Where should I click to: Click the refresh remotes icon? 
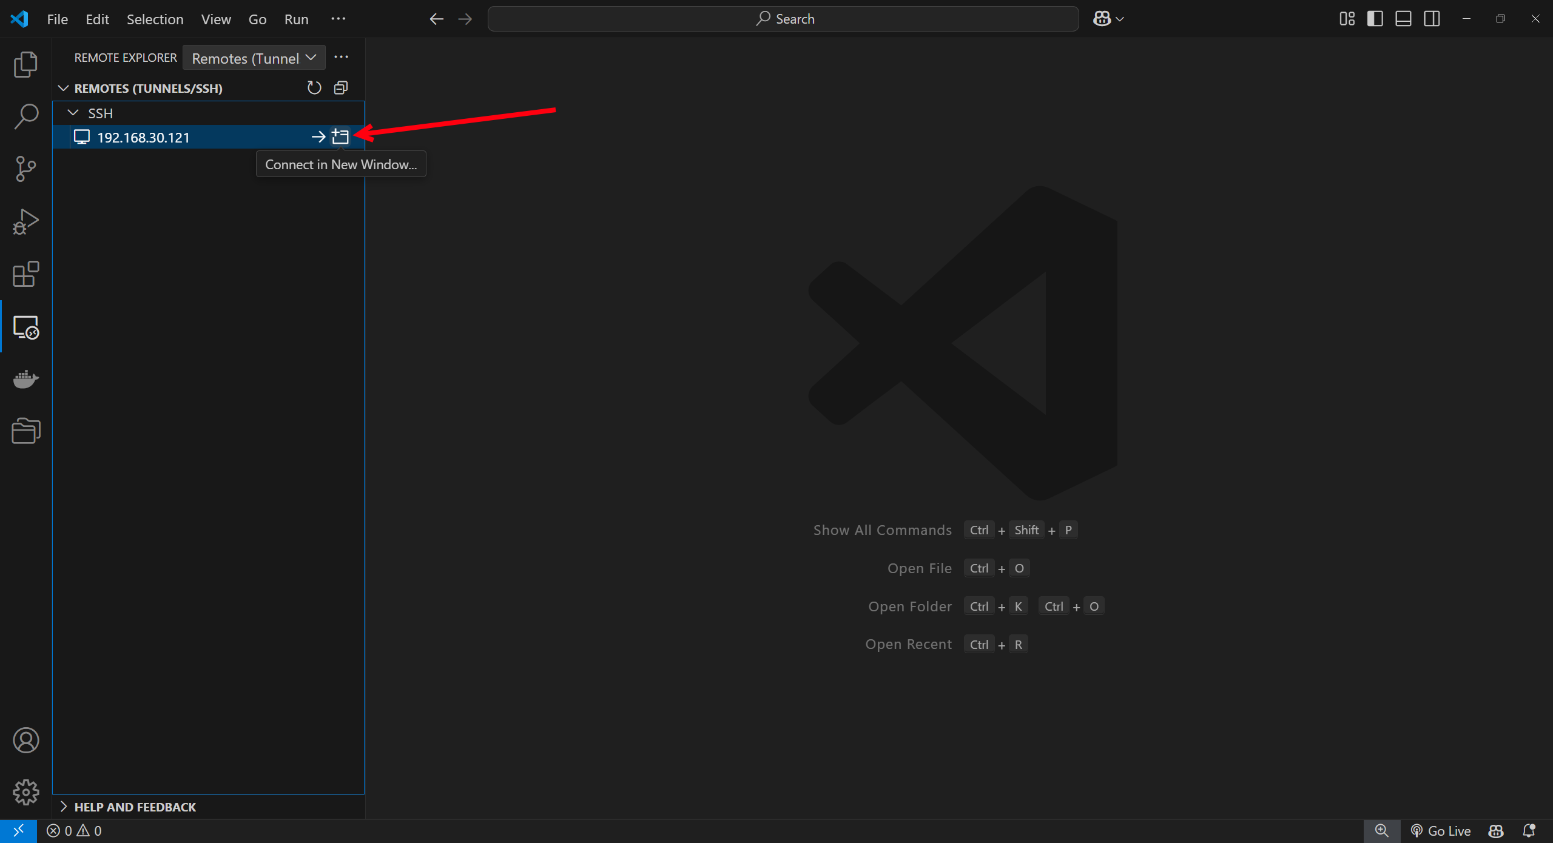[314, 88]
